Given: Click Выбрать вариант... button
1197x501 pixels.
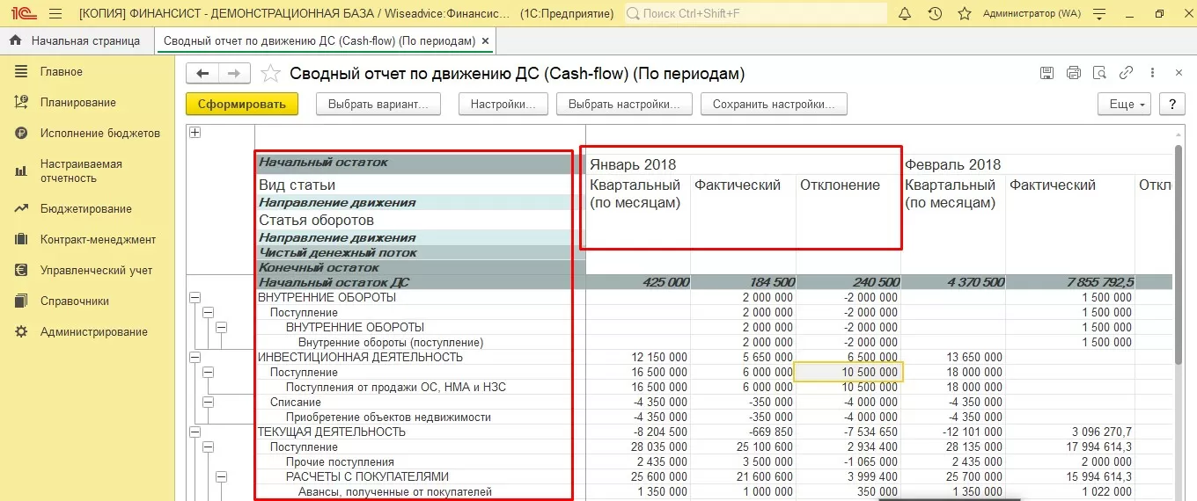Looking at the screenshot, I should tap(378, 104).
